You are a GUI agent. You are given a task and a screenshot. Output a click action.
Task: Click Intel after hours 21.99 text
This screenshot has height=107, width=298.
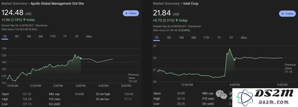pos(172,30)
